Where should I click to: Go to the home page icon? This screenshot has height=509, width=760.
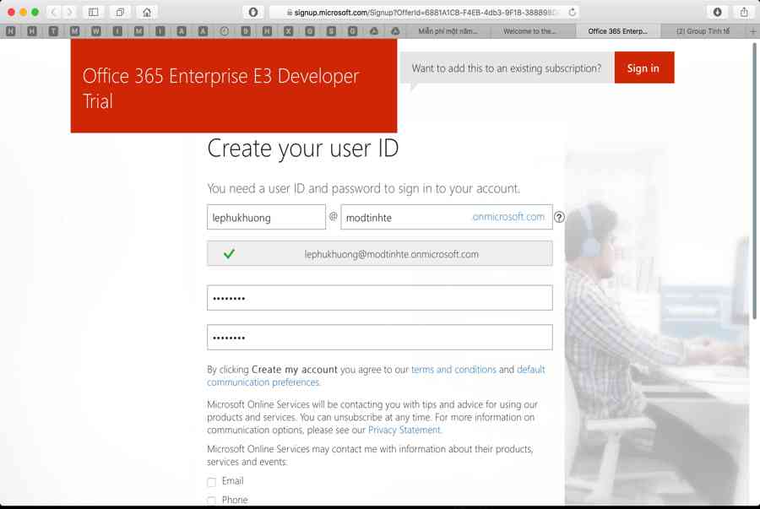pyautogui.click(x=147, y=13)
